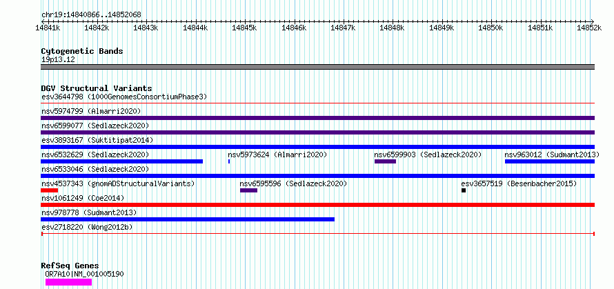This screenshot has height=289, width=614.
Task: Click the nsv6532629 blue variant bar
Action: pos(122,161)
